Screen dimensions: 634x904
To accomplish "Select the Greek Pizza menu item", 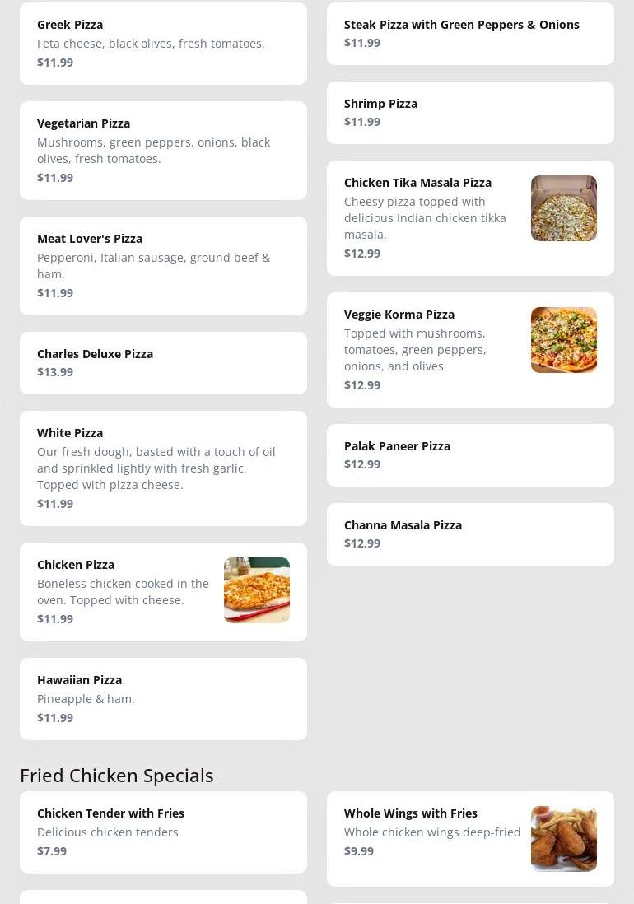I will 163,43.
